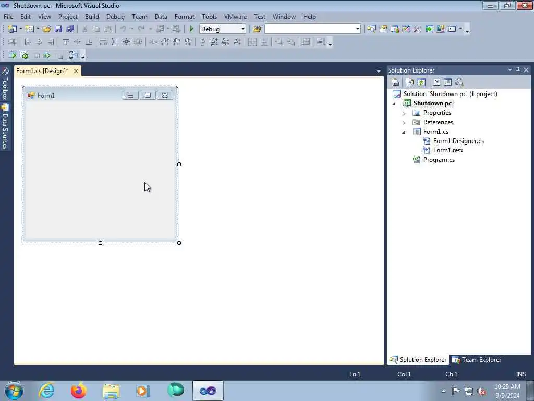Click the Align to Grid layout icon
534x401 pixels.
pyautogui.click(x=13, y=42)
